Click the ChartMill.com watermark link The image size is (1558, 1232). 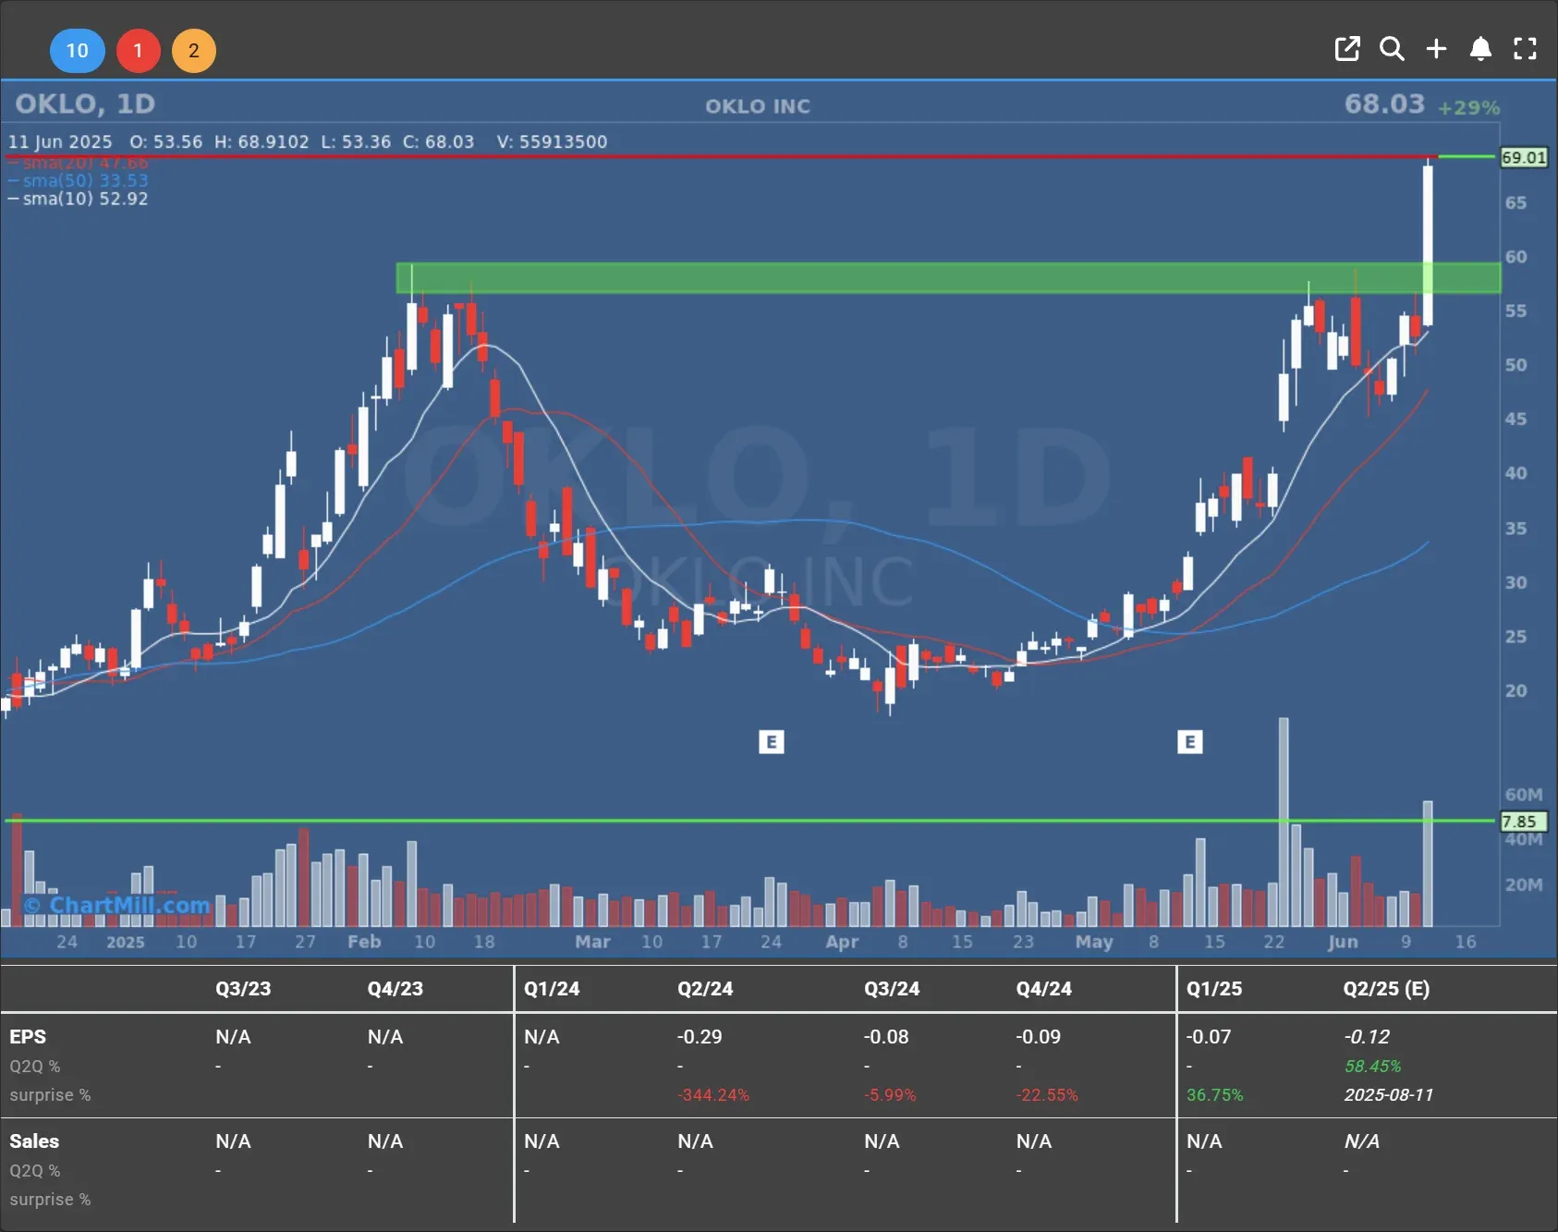pos(117,905)
